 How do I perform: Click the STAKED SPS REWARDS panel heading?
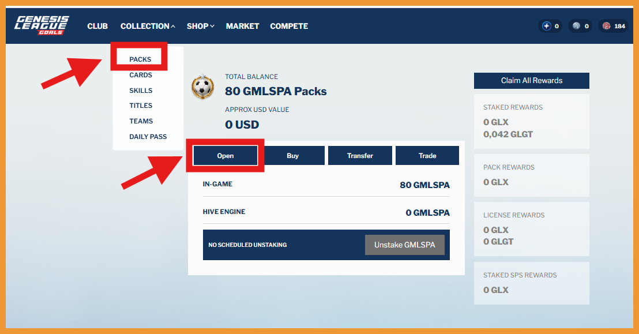pos(520,275)
